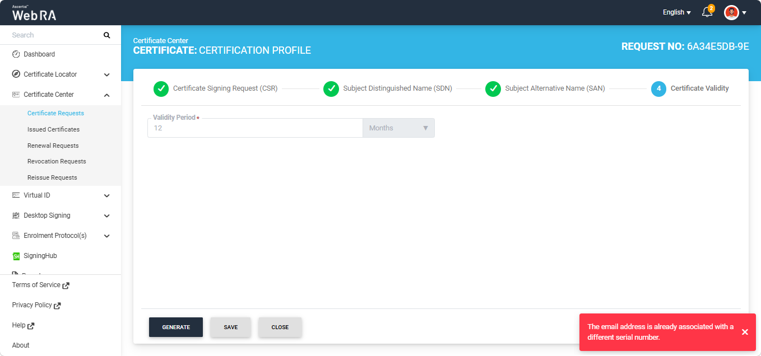Open the English language dropdown
761x356 pixels.
tap(677, 12)
